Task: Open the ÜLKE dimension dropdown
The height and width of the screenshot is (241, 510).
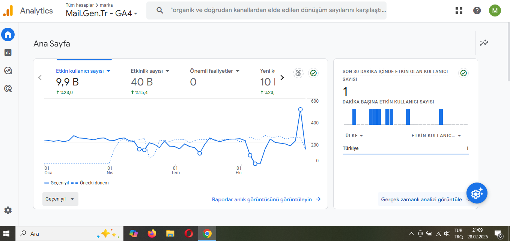Action: tap(354, 136)
